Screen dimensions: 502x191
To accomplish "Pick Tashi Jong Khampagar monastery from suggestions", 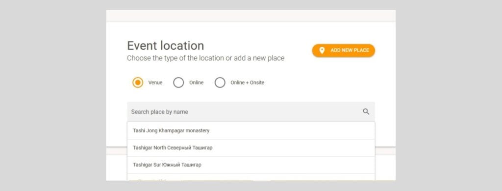I will coord(251,131).
